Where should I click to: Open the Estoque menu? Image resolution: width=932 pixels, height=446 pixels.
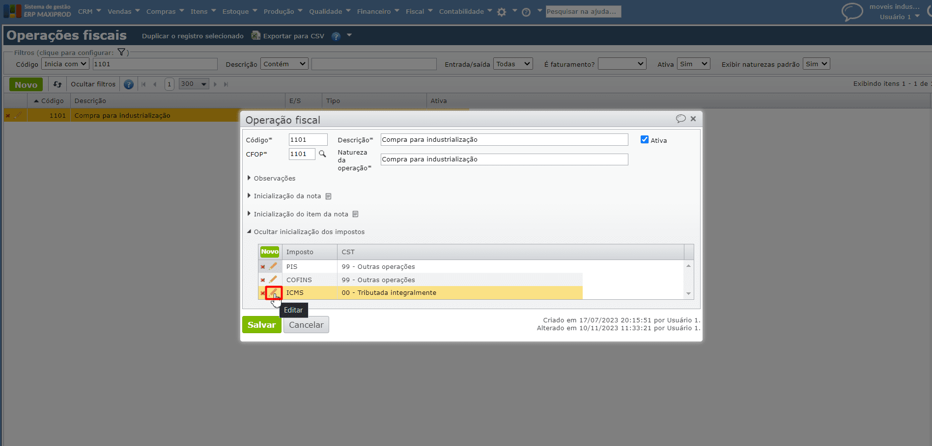240,11
